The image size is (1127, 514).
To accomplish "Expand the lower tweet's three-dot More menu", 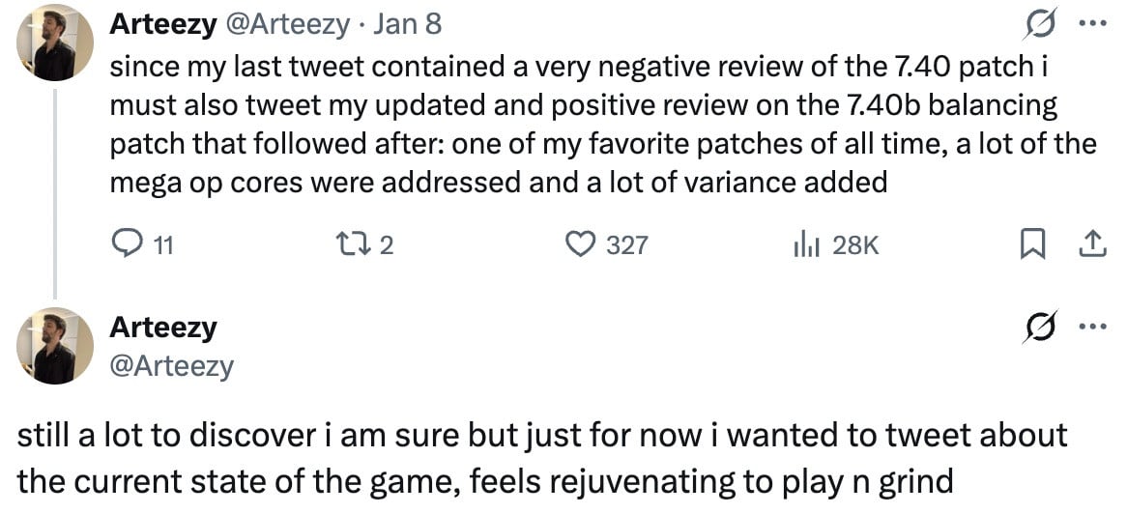I will pyautogui.click(x=1091, y=327).
